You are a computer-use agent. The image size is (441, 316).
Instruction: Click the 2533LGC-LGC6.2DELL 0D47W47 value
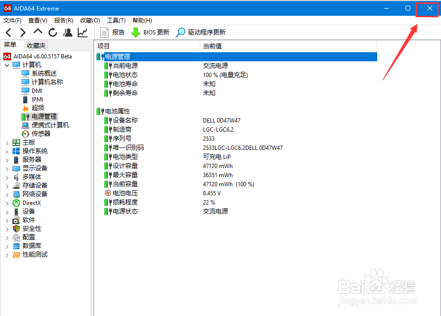click(243, 148)
